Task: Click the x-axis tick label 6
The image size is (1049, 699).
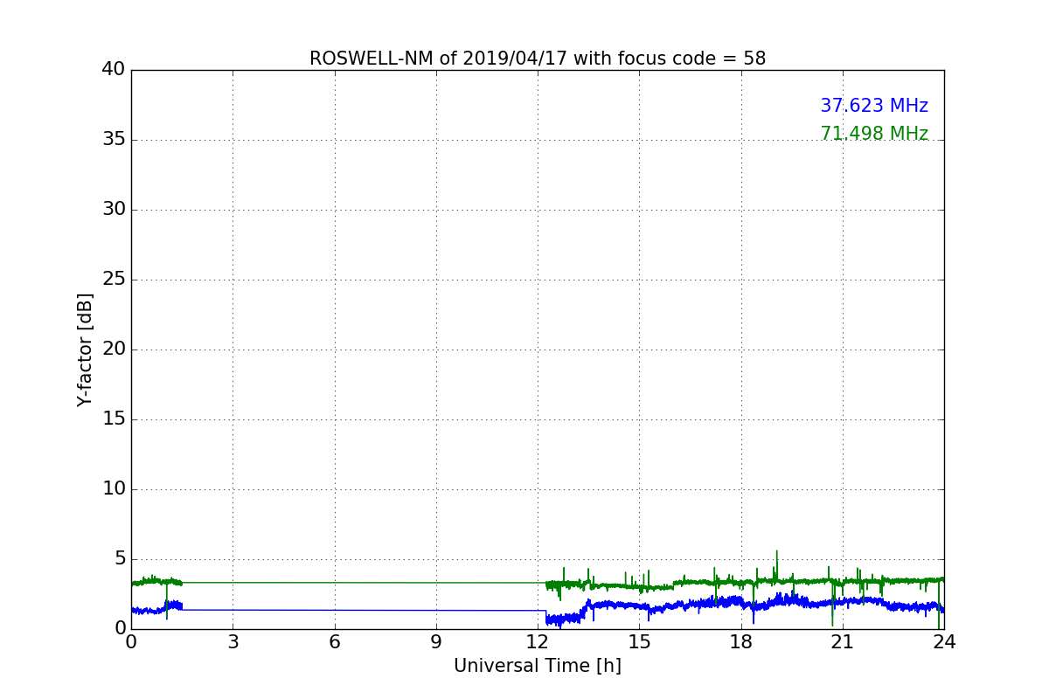Action: point(335,642)
